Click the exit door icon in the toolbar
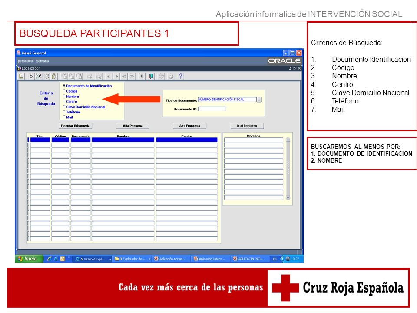Screen dimensions: 417x313 pos(151,77)
